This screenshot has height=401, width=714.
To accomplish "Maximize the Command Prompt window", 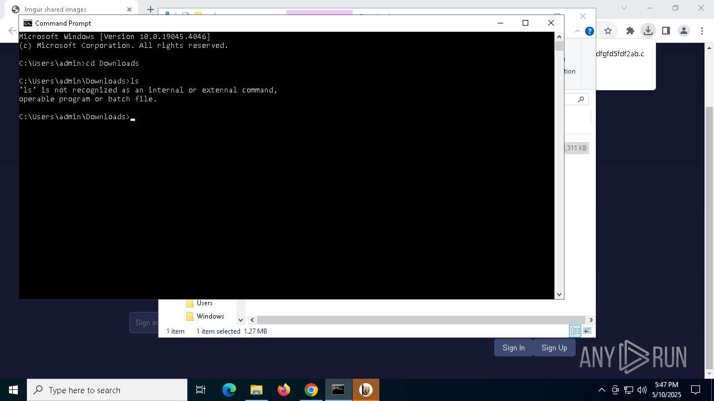I will pyautogui.click(x=525, y=23).
